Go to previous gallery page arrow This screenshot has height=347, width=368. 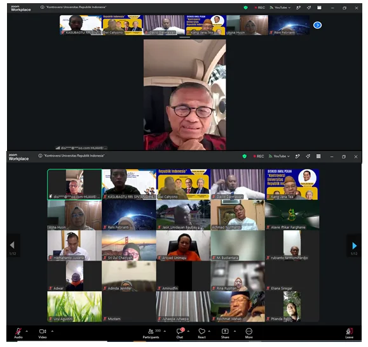click(12, 245)
